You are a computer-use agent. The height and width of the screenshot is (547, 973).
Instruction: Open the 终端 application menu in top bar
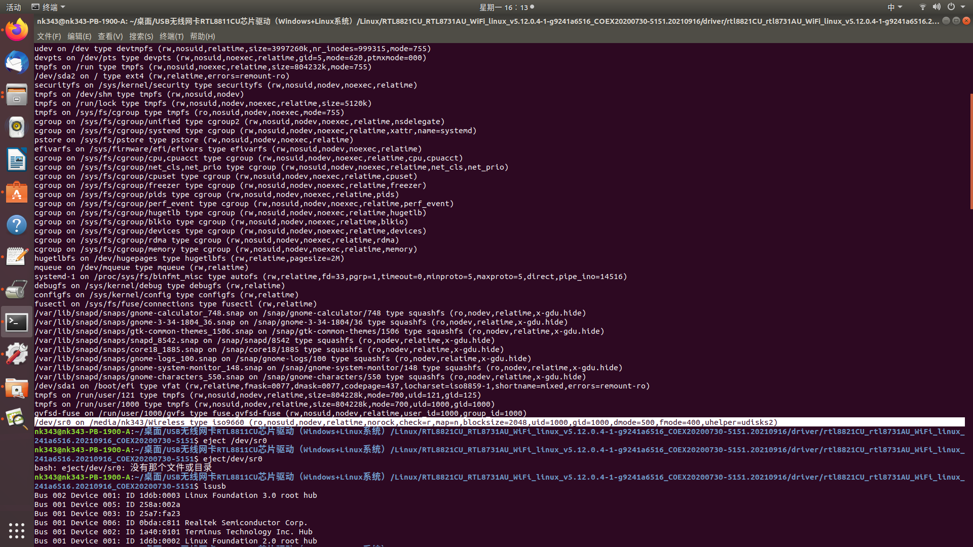coord(49,7)
